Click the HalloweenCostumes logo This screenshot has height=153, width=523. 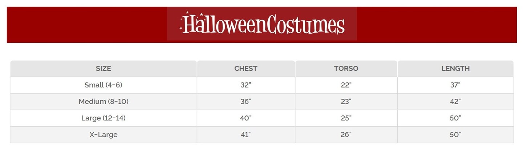point(262,24)
